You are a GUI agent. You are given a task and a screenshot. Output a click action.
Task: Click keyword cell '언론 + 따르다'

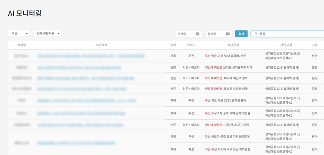click(x=191, y=89)
